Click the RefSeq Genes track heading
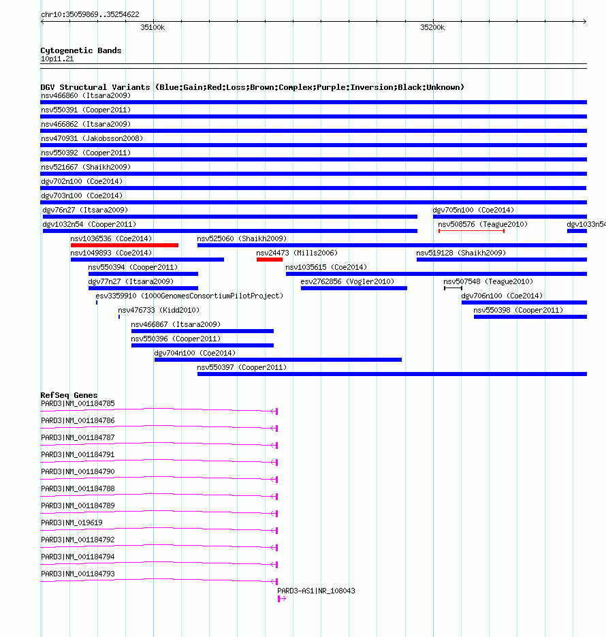This screenshot has height=637, width=606. (x=69, y=395)
